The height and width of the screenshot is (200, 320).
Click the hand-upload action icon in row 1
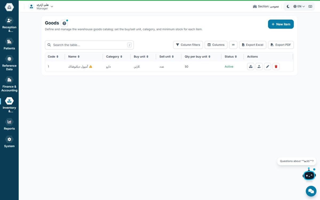coord(259,67)
